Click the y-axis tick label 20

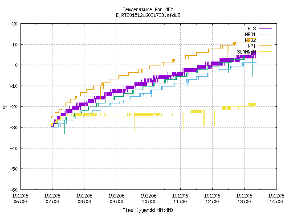coord(15,24)
